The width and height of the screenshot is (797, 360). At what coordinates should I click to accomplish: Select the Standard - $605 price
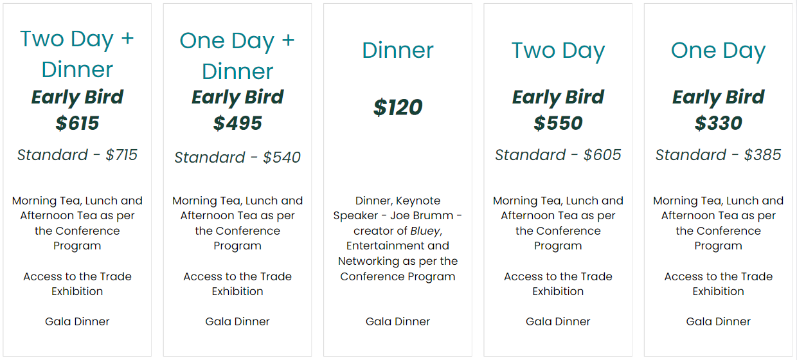pos(558,155)
